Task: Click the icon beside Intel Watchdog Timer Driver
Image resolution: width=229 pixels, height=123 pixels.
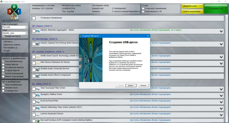Action: click(38, 108)
